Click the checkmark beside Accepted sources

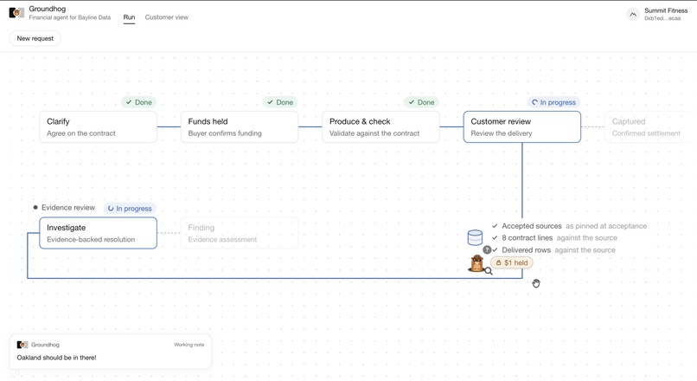tap(495, 226)
